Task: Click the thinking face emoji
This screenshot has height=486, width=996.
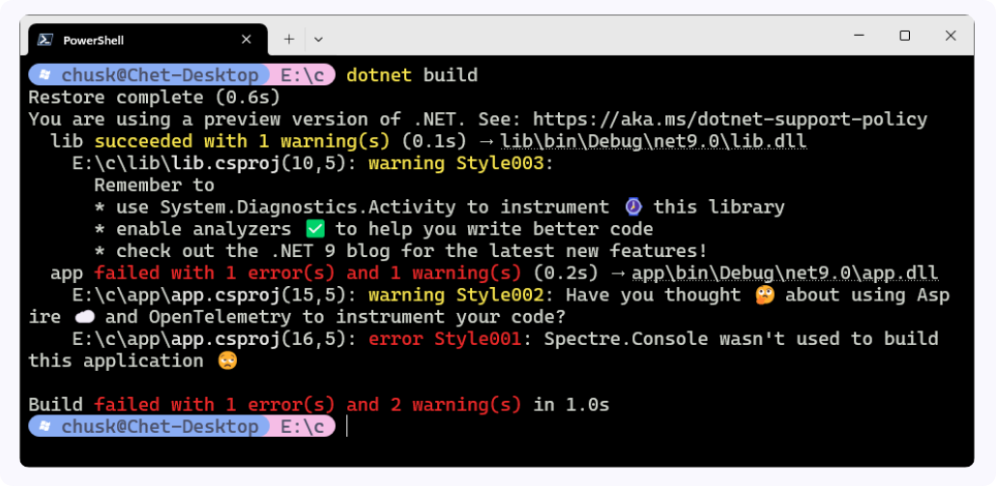Action: [x=764, y=296]
